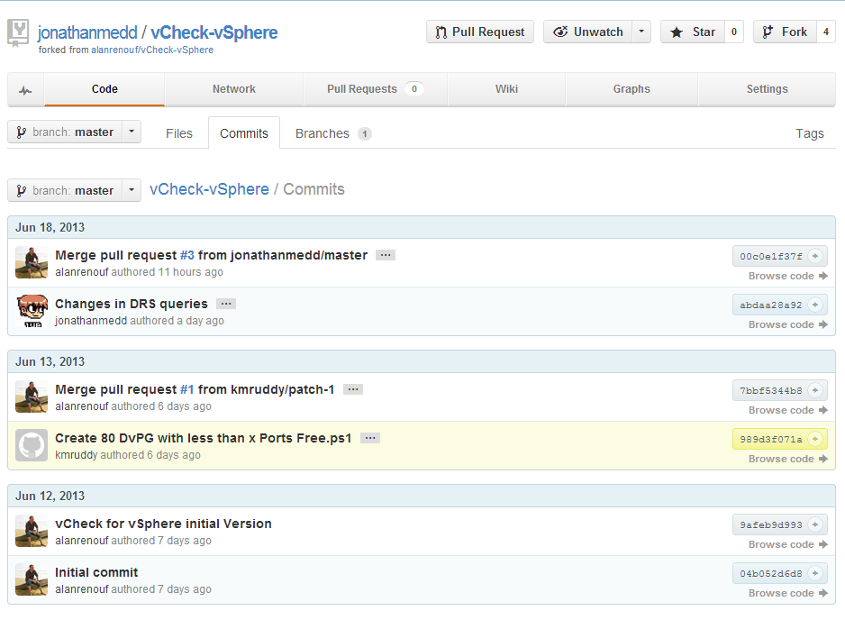Click the Fork button
Image resolution: width=845 pixels, height=620 pixels.
coord(786,32)
